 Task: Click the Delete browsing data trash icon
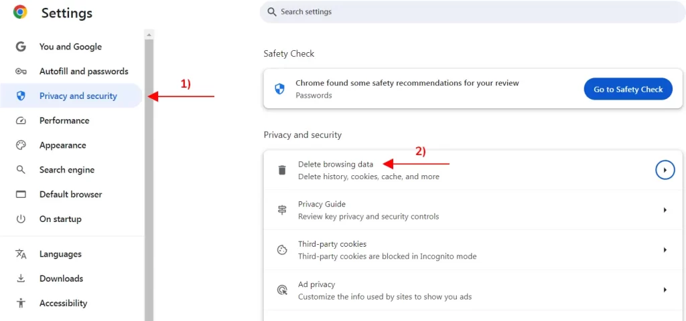click(x=282, y=171)
